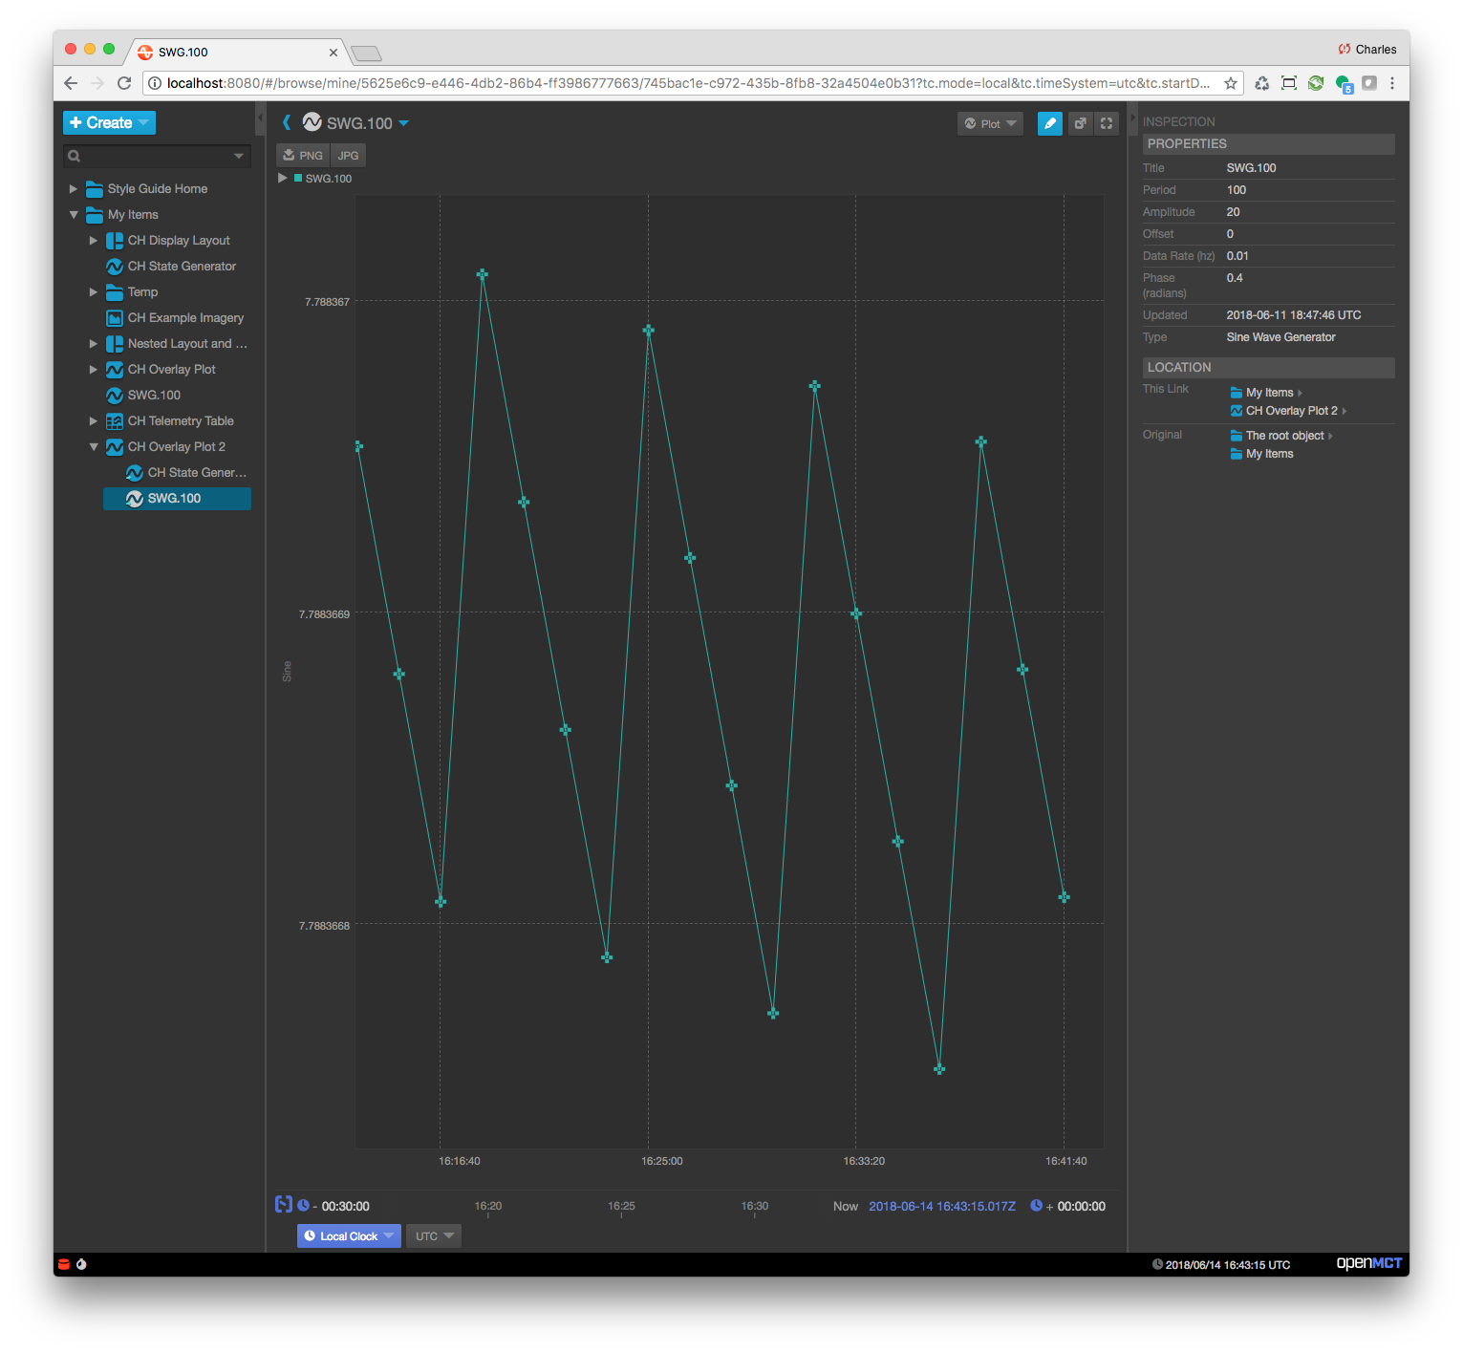Open edit mode with the pencil icon

click(1049, 123)
